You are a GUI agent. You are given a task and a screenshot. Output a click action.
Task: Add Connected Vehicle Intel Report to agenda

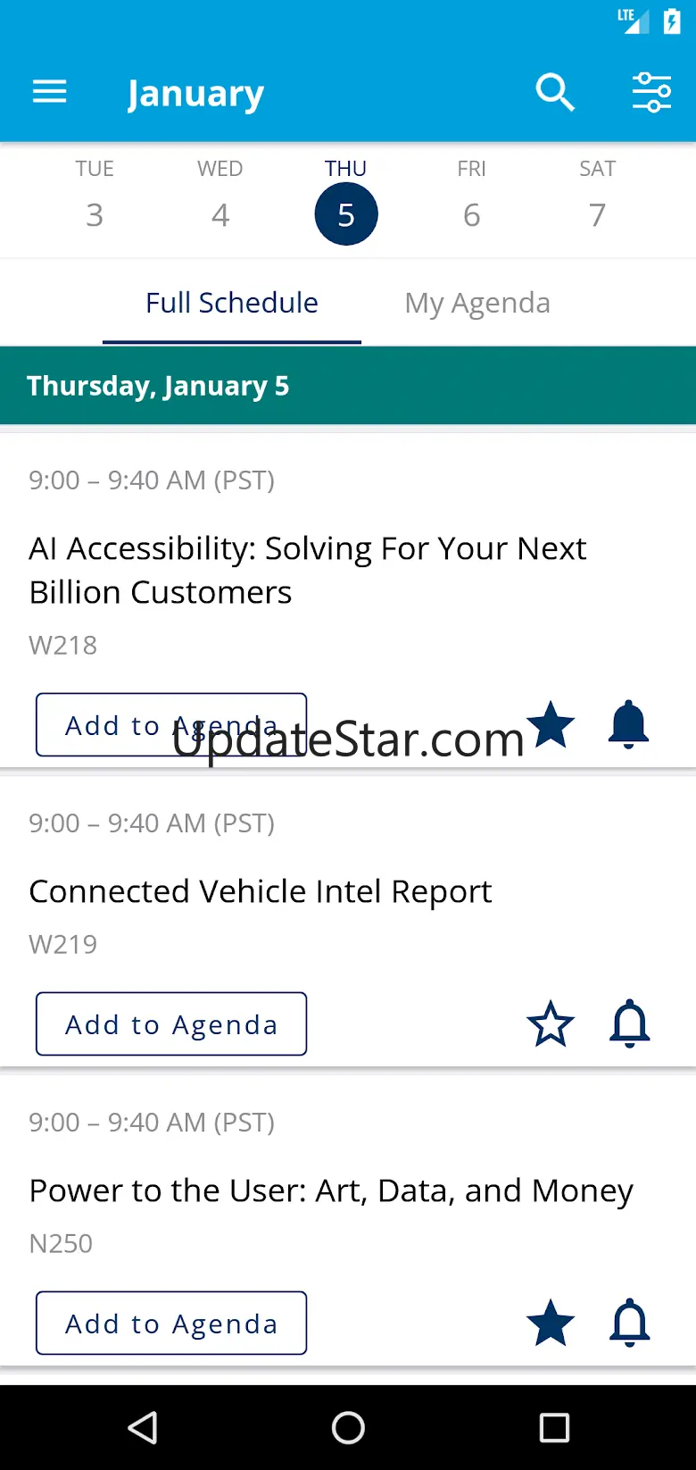pos(171,1023)
